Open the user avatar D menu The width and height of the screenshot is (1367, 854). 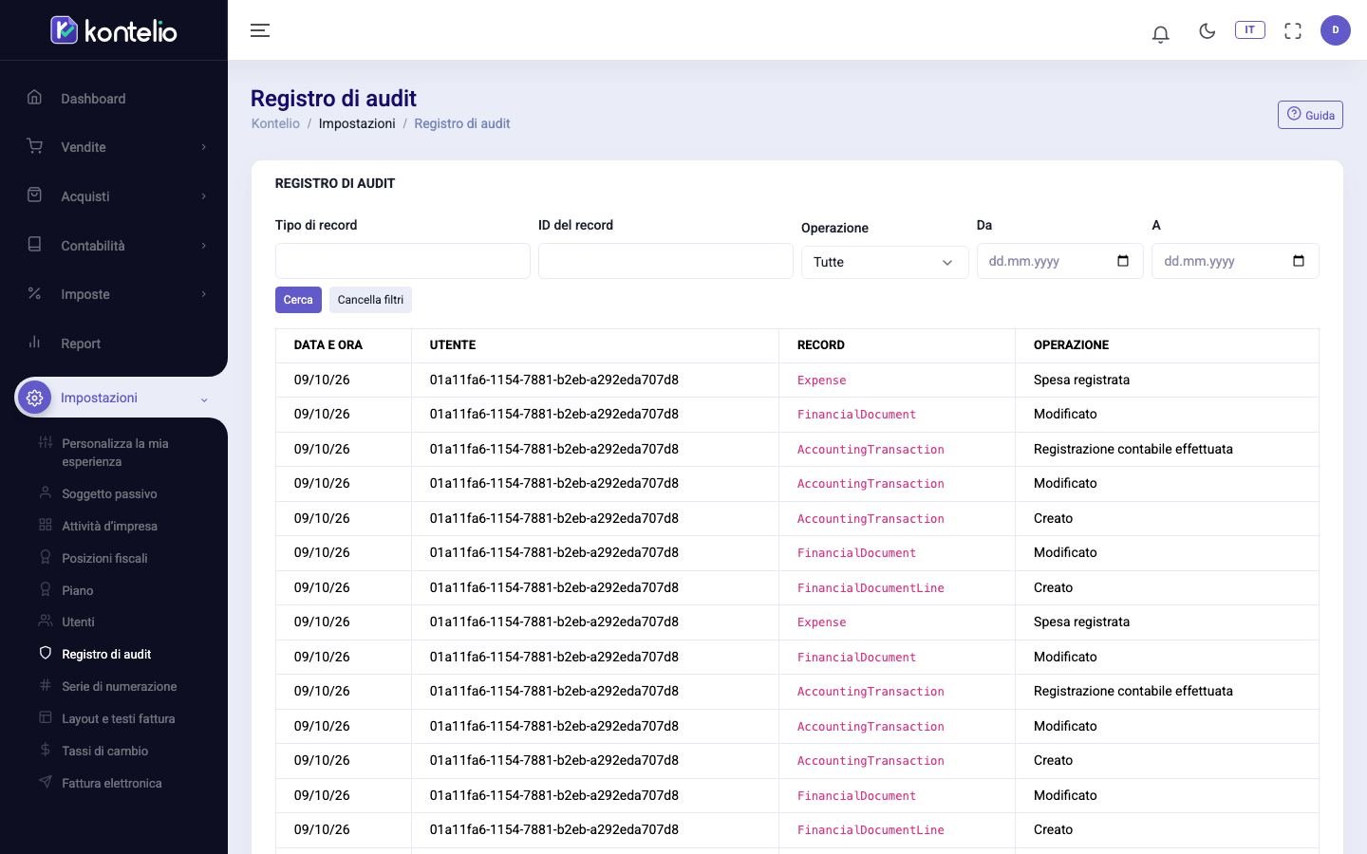(x=1336, y=30)
